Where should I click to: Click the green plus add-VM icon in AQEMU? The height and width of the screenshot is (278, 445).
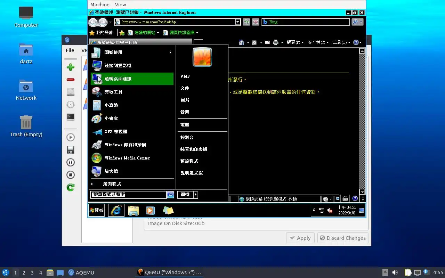click(x=71, y=67)
